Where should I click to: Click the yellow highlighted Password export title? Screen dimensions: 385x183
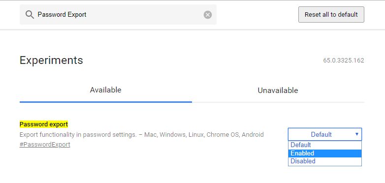coord(44,124)
